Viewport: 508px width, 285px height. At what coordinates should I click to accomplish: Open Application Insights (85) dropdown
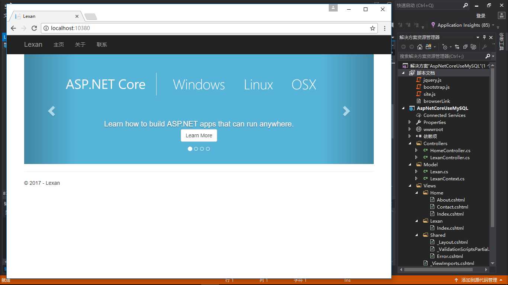pos(493,25)
